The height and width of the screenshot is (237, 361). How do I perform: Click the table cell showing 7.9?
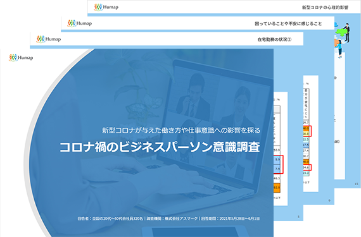click(277, 169)
